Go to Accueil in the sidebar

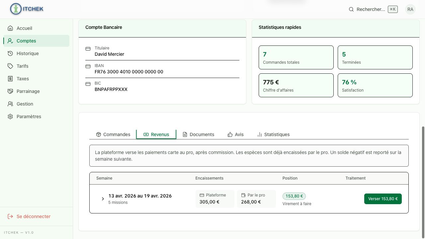pos(36,28)
